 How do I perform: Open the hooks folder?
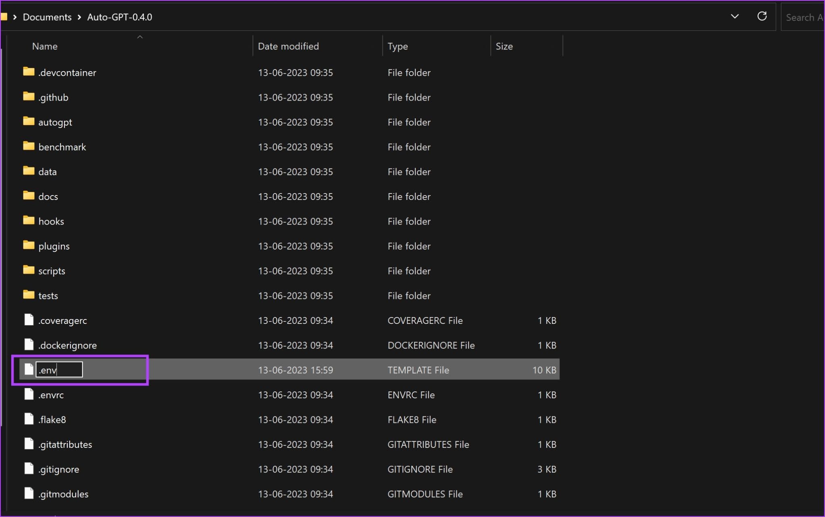coord(51,221)
